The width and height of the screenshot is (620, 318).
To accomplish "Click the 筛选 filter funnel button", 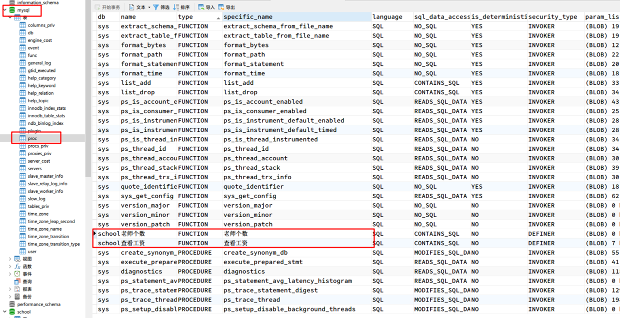I will tap(161, 7).
